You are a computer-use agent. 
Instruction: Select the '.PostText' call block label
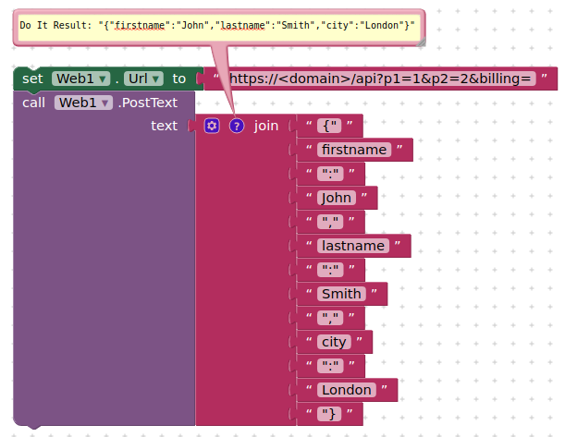coord(148,103)
